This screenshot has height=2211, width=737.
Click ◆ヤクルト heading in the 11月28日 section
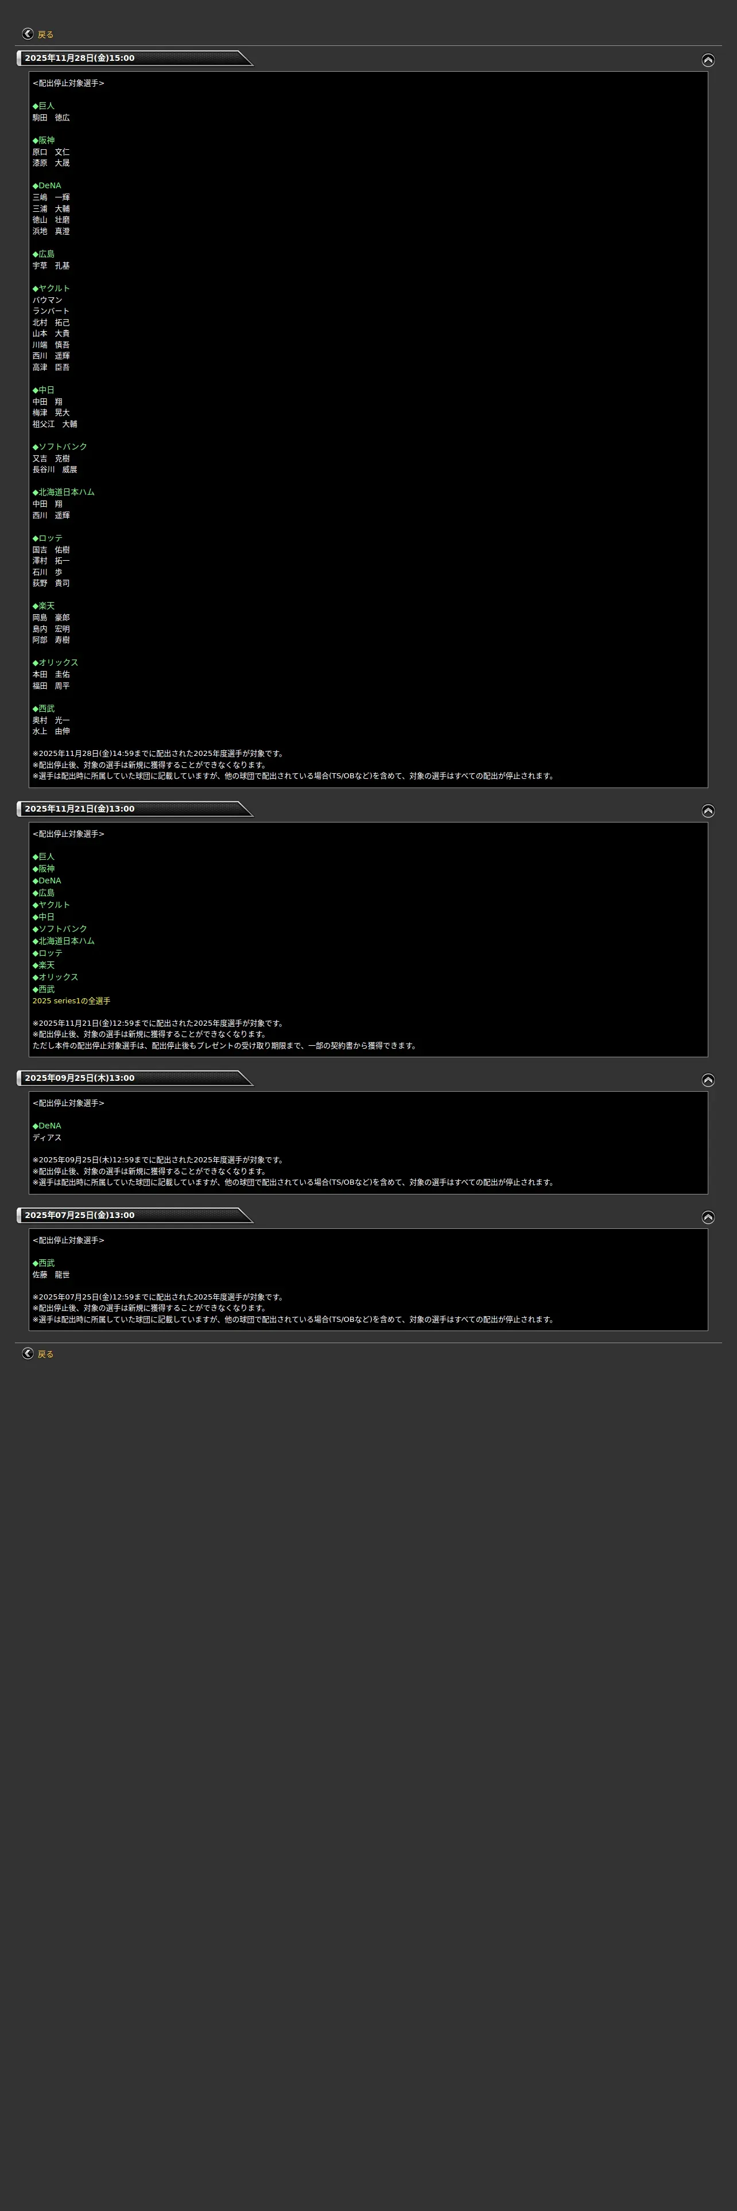pos(52,288)
